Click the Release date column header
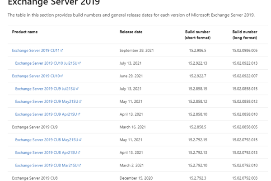The image size is (271, 181). (x=131, y=32)
